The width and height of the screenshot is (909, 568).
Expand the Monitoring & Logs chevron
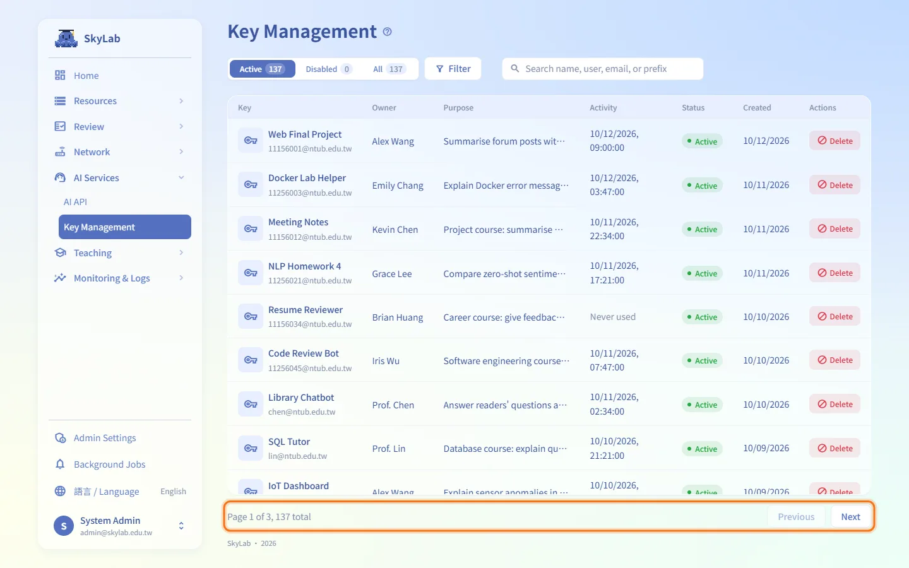point(181,278)
